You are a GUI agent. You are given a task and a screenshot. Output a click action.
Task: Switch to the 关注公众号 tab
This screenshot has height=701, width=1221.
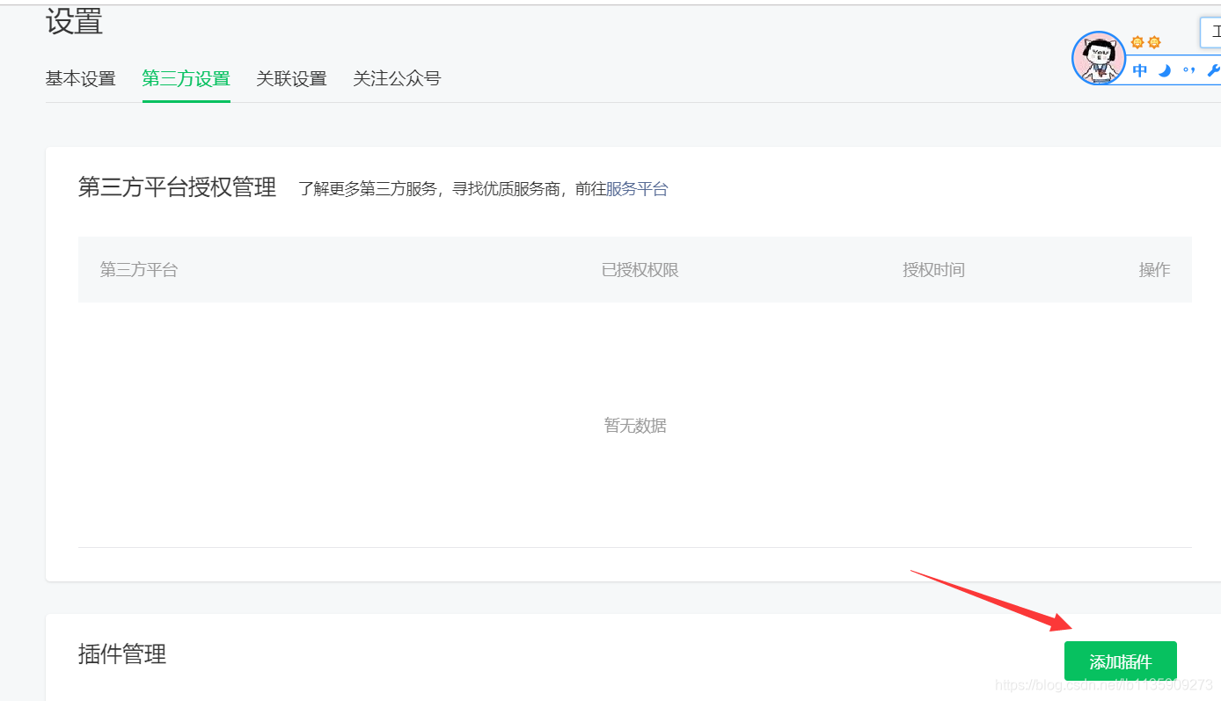[x=397, y=78]
